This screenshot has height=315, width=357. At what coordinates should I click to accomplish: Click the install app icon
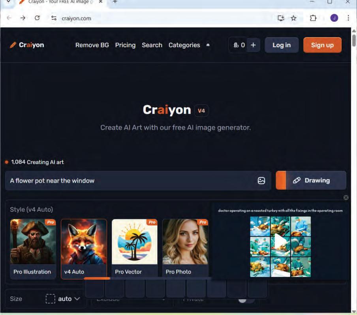click(281, 18)
